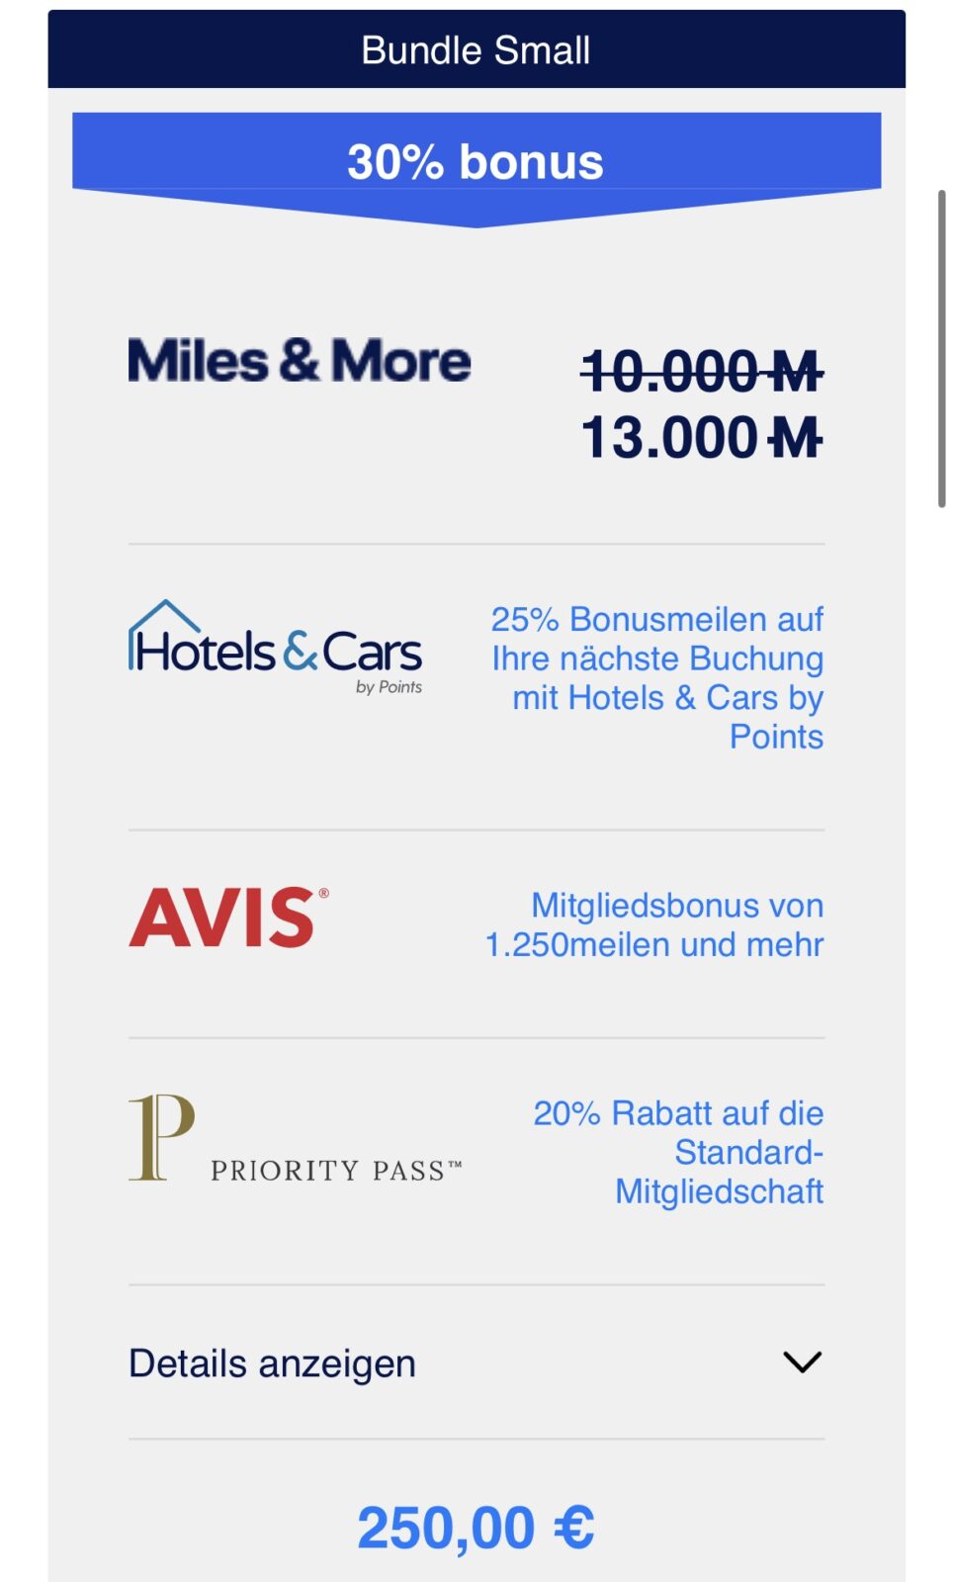Open the Details anzeigen section label
Viewport: 953px width, 1582px height.
(273, 1363)
